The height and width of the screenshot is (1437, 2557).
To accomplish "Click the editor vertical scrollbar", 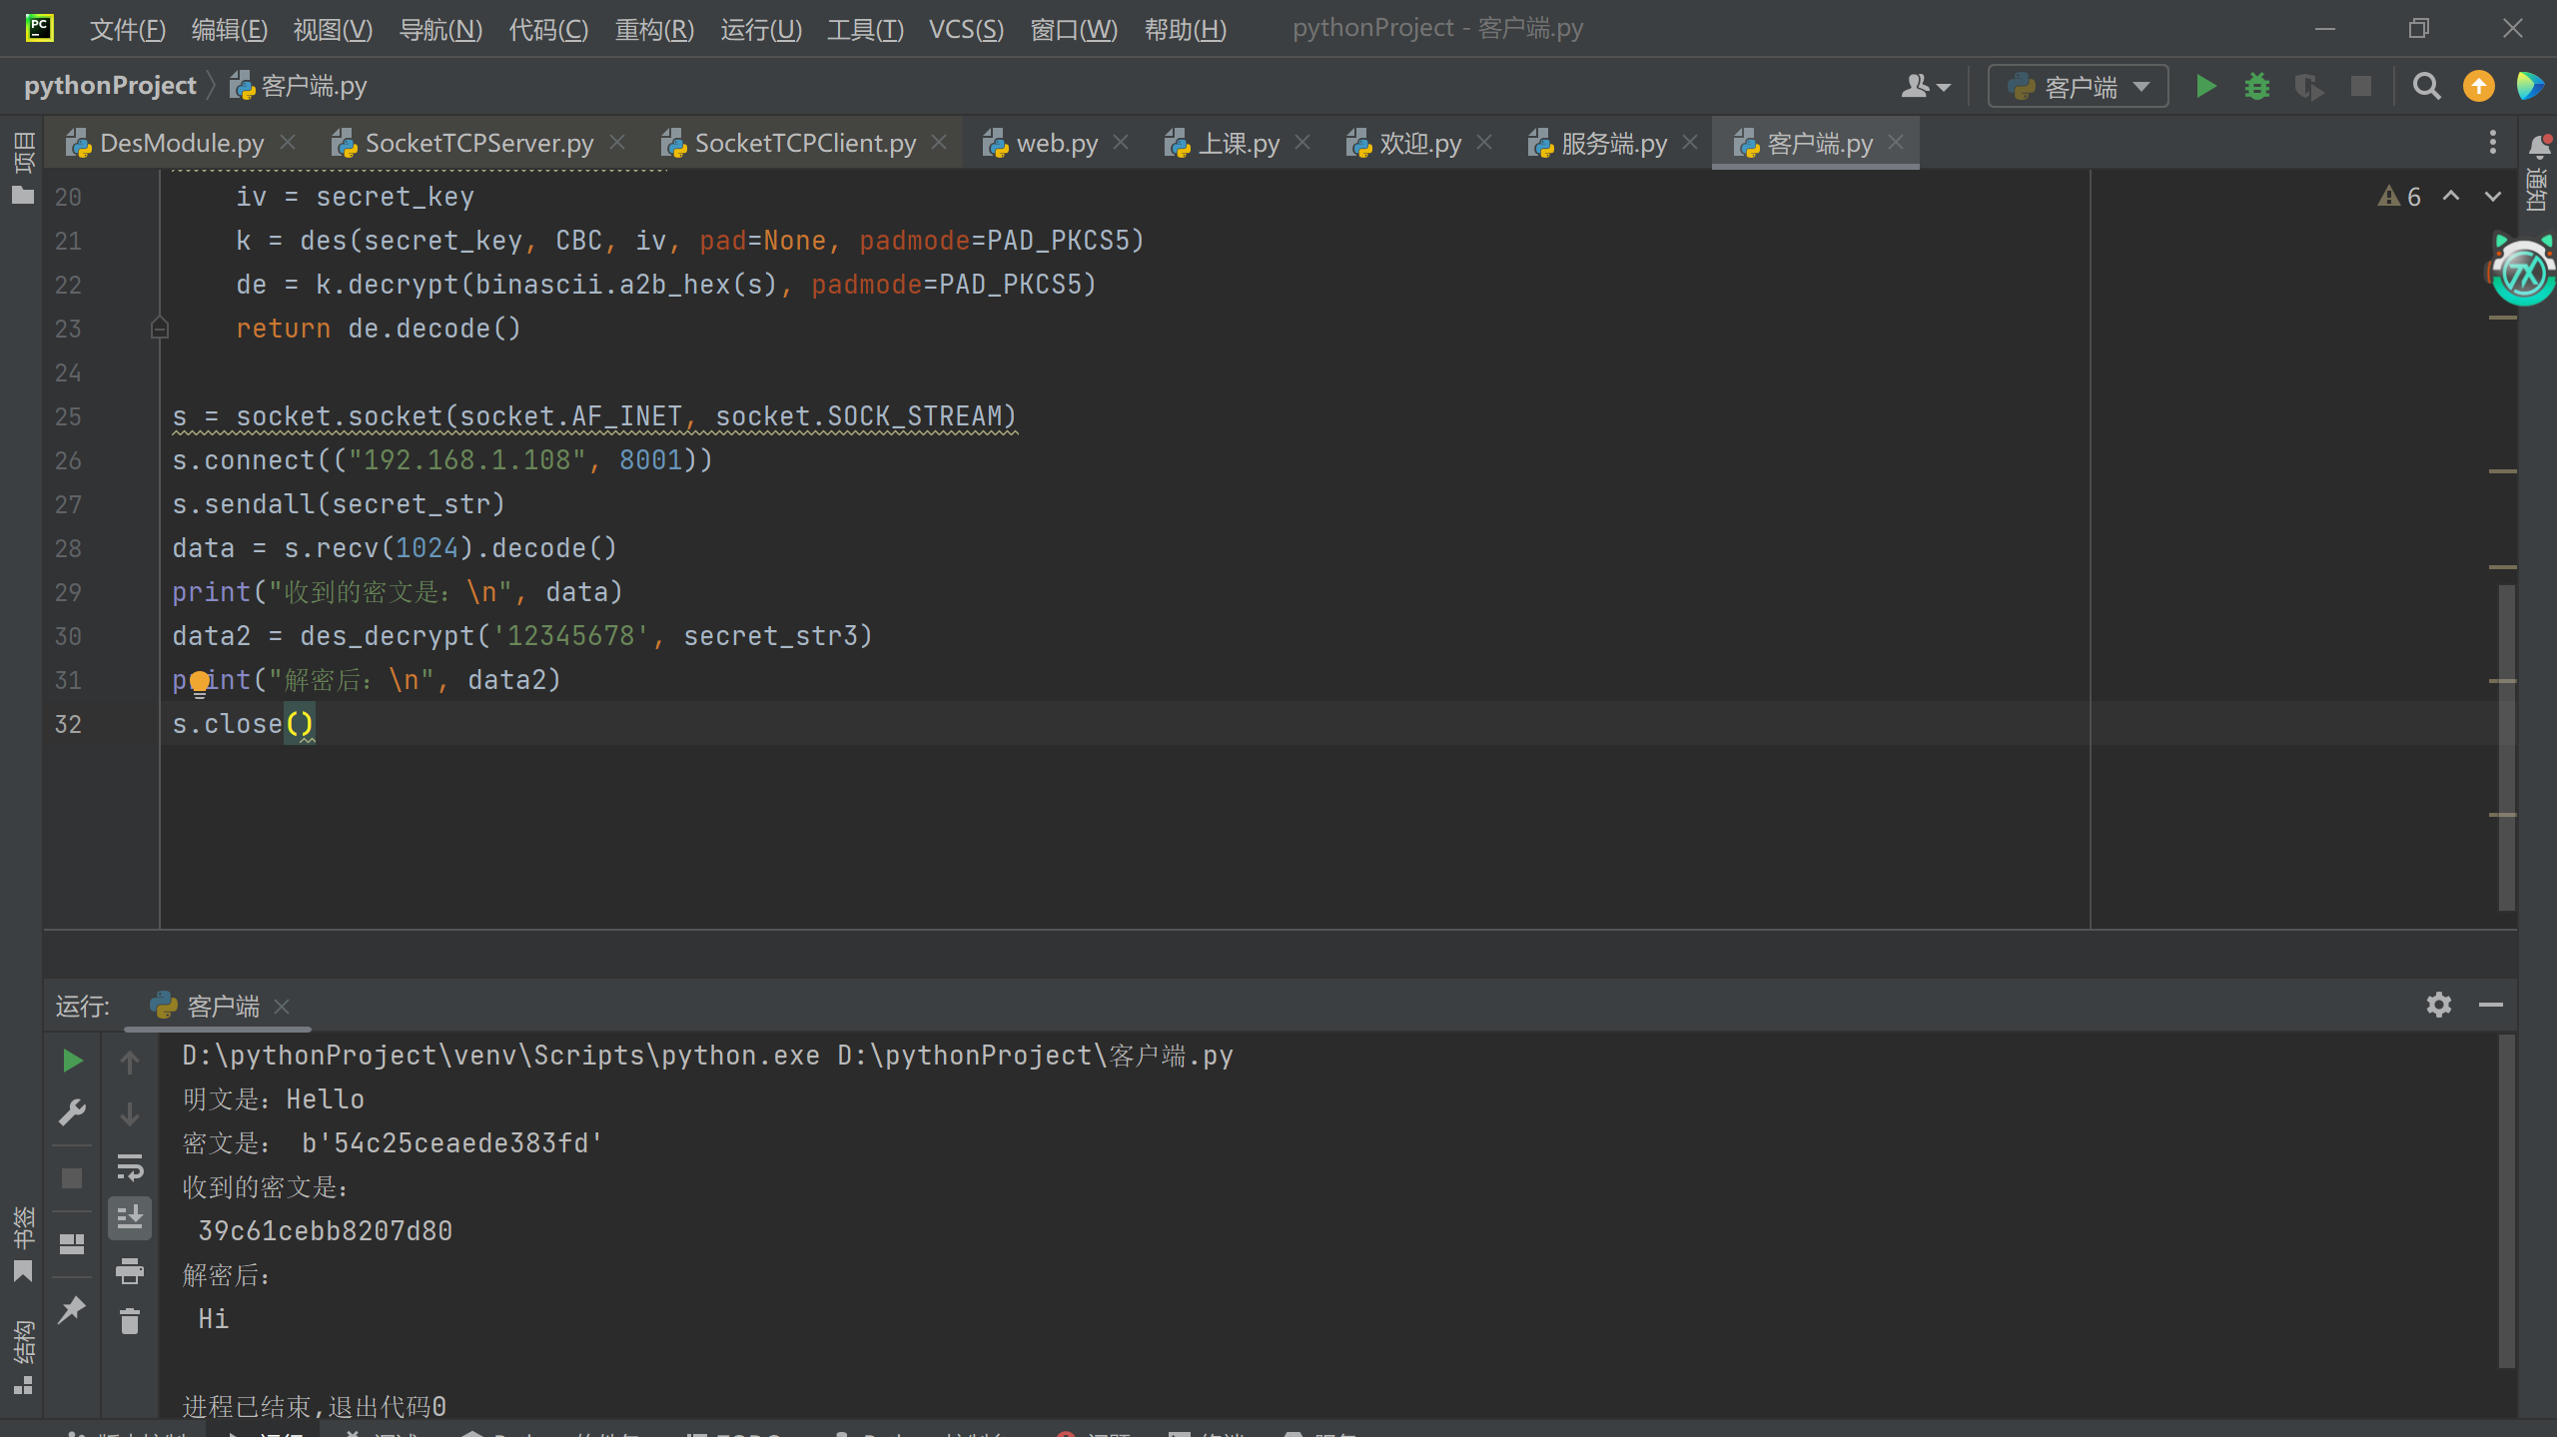I will 2506,747.
